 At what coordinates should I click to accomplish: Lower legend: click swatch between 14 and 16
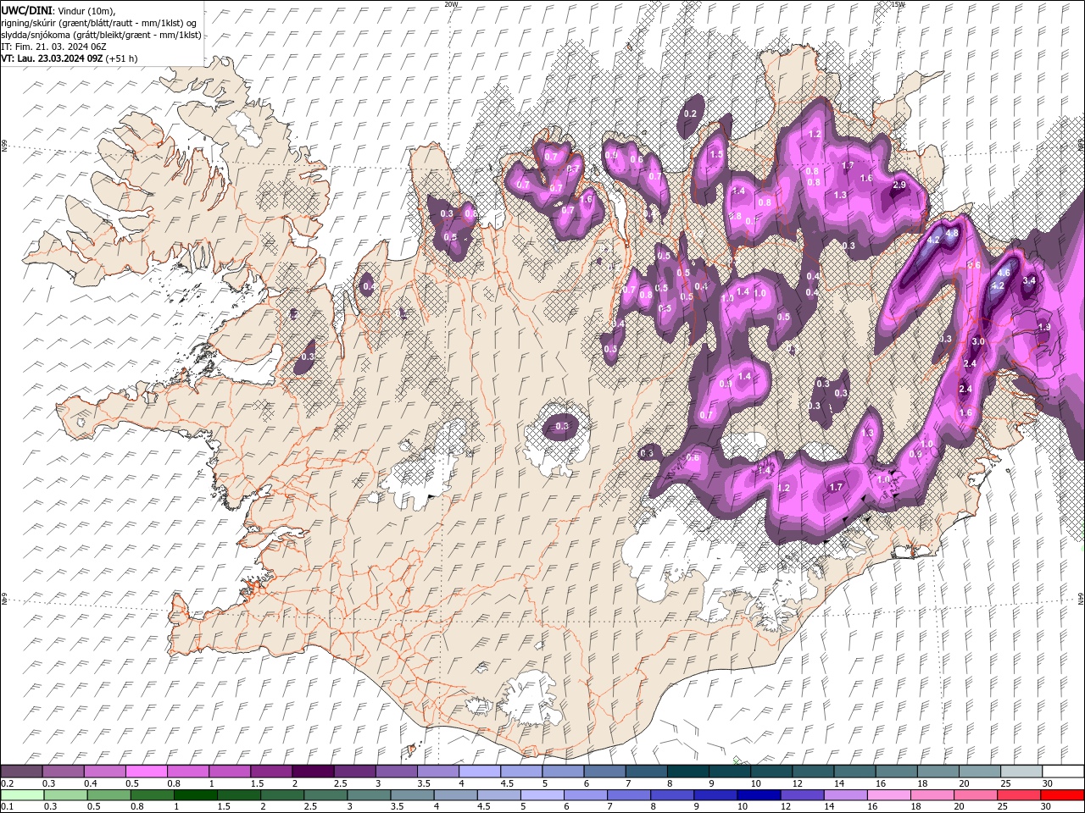[x=846, y=795]
